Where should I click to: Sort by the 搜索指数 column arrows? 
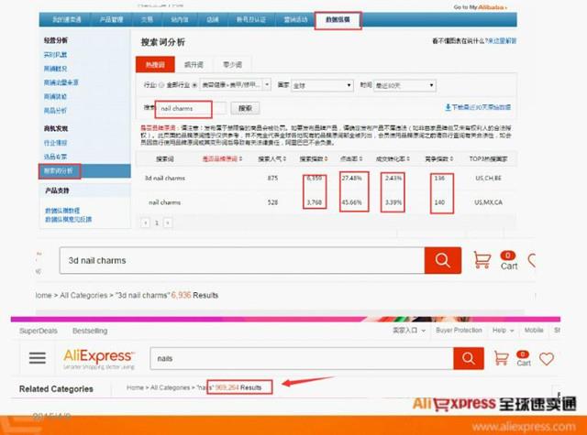click(326, 158)
